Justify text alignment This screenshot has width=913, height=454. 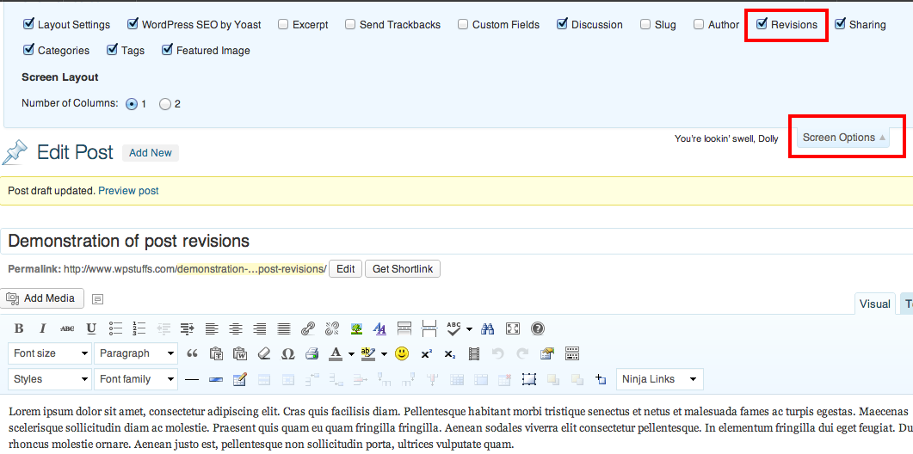click(x=284, y=328)
